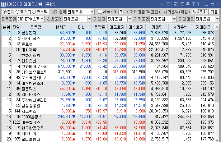Sort by the 등락률 column header
221x142 pixels.
click(100, 27)
